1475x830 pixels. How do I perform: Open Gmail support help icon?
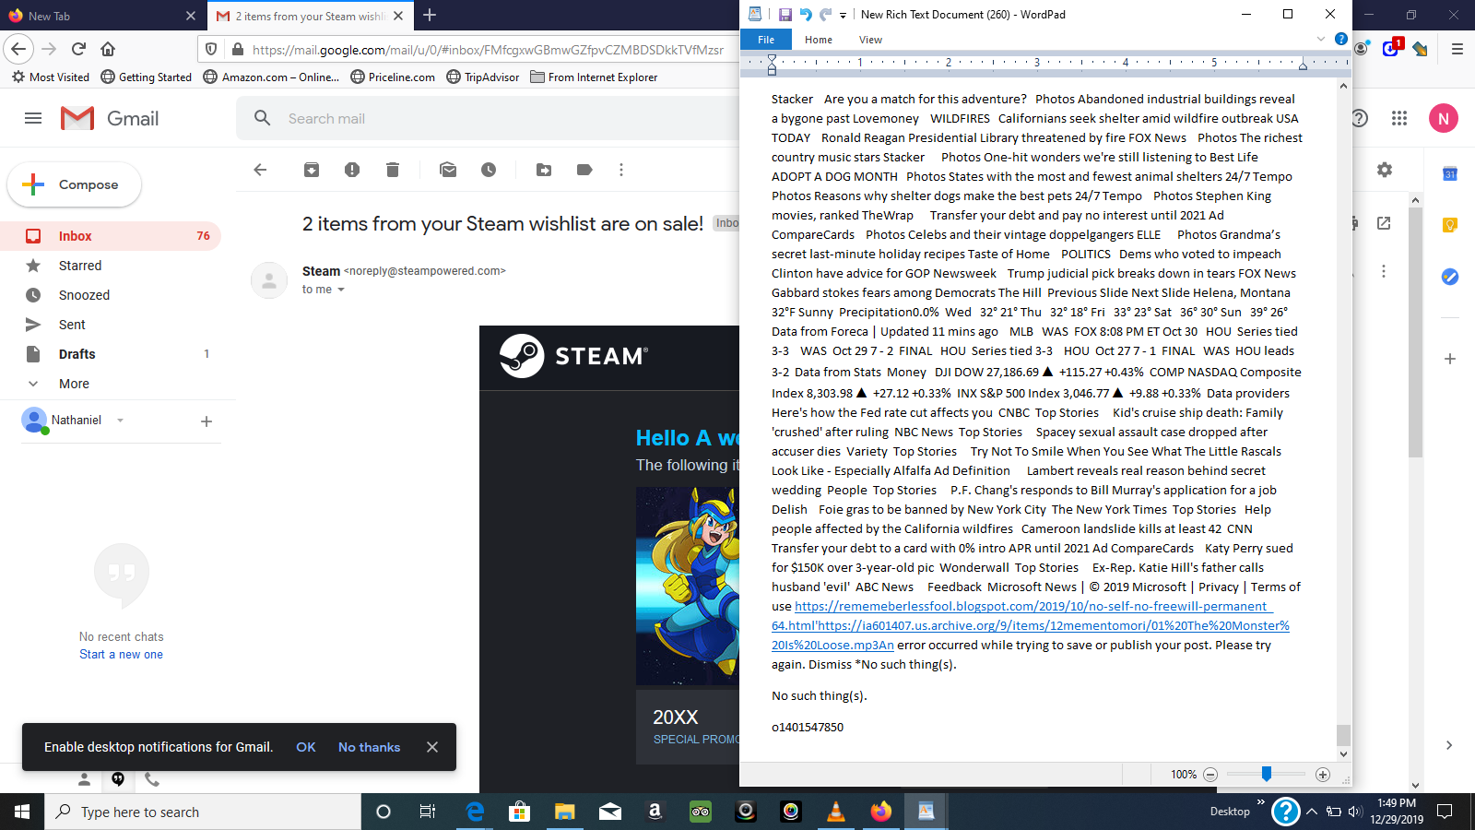click(1359, 118)
